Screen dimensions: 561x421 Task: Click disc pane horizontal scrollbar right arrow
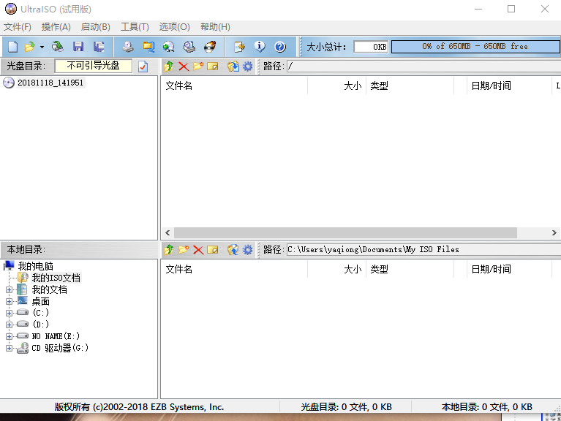click(554, 232)
